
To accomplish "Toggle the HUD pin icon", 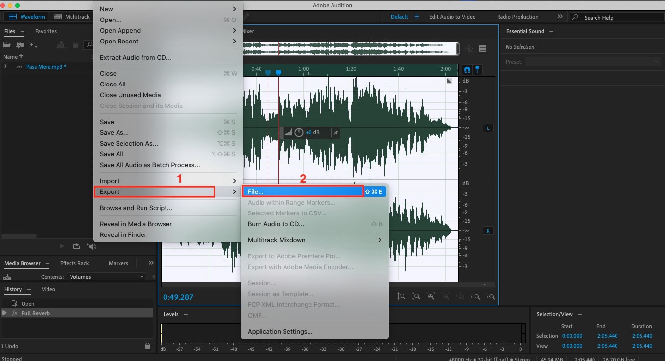I will 335,132.
